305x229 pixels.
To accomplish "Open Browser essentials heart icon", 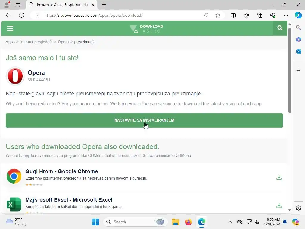I will click(273, 15).
